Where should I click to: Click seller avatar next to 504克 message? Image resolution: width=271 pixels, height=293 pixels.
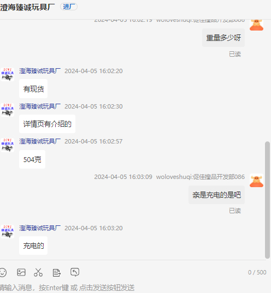7,145
